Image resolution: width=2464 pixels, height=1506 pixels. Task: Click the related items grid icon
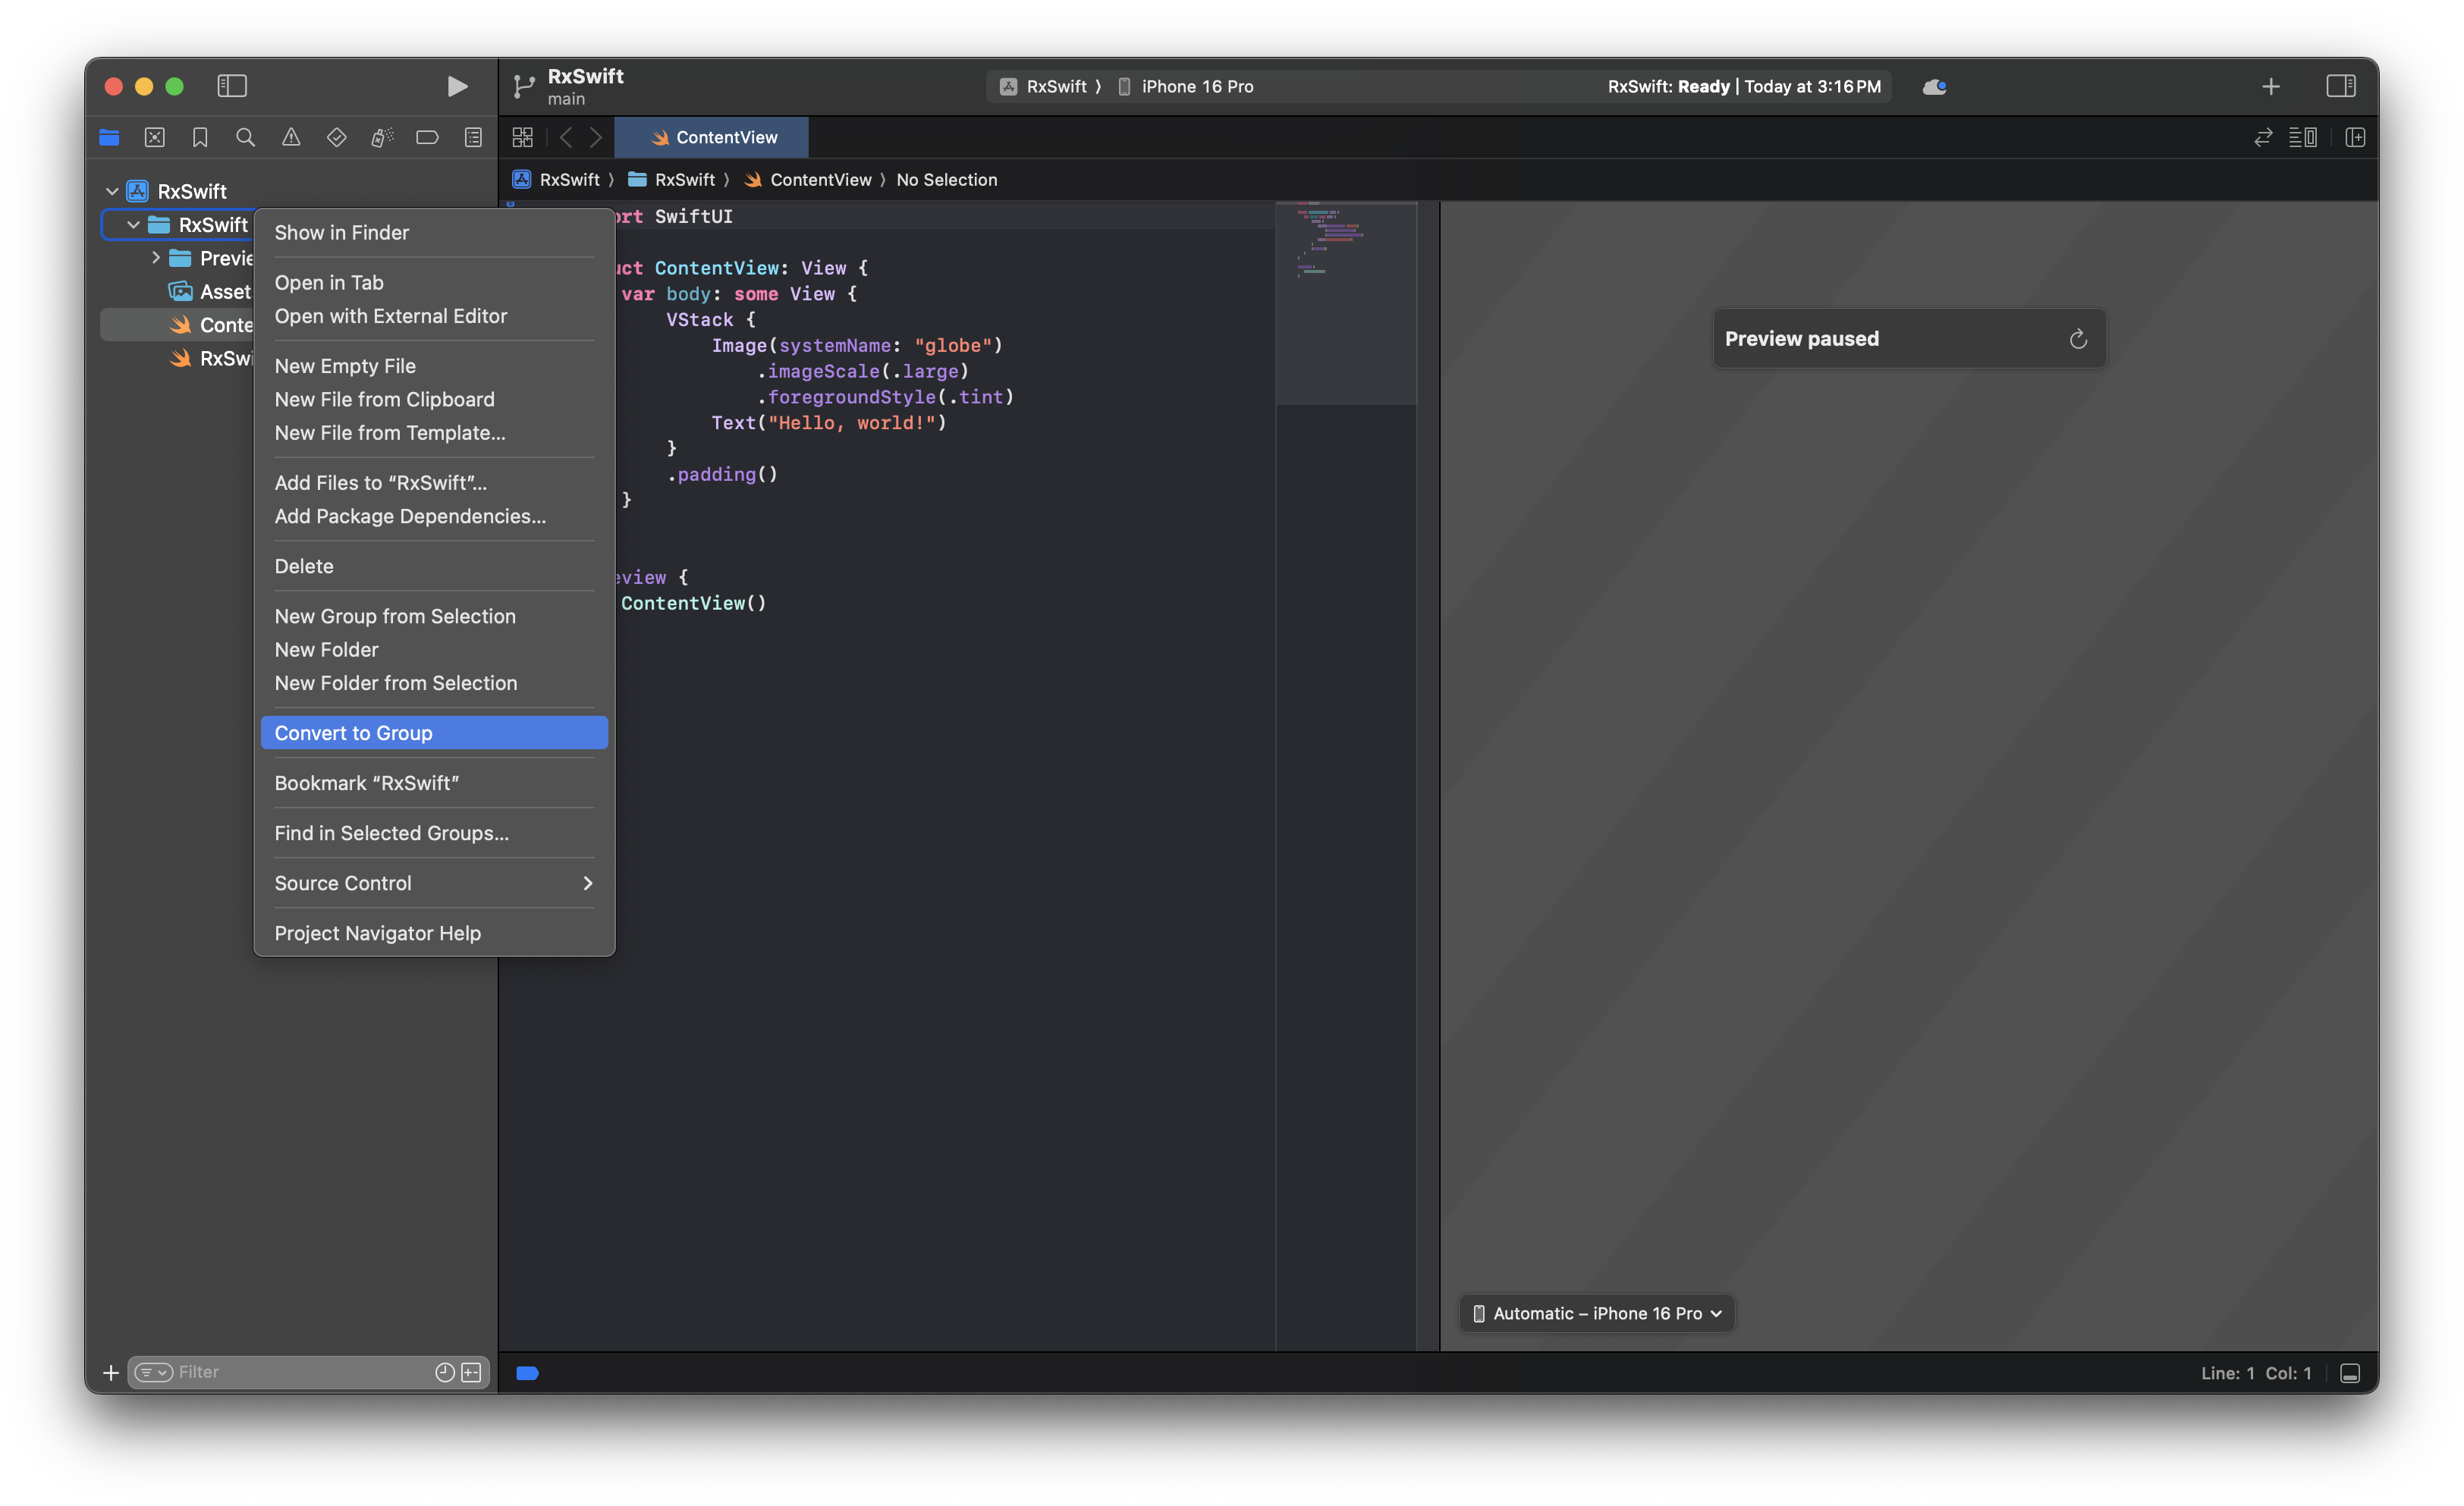click(522, 137)
